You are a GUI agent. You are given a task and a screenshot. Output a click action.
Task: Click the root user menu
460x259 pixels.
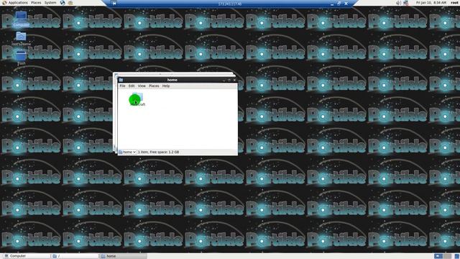point(455,3)
